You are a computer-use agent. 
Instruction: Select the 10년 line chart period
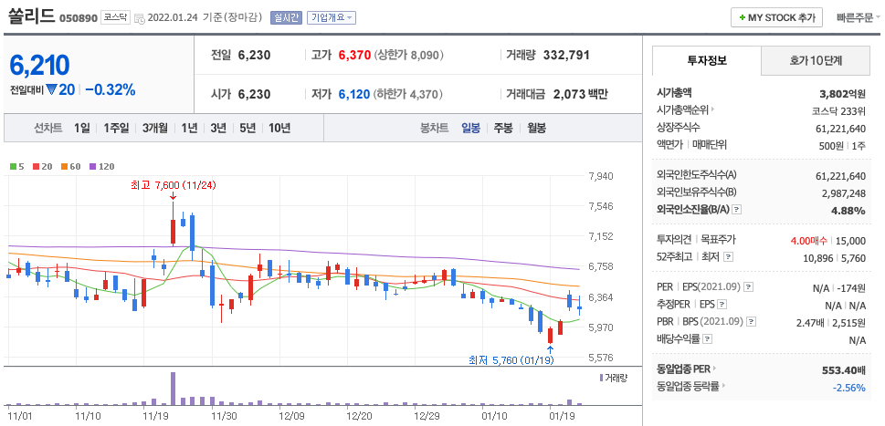279,128
